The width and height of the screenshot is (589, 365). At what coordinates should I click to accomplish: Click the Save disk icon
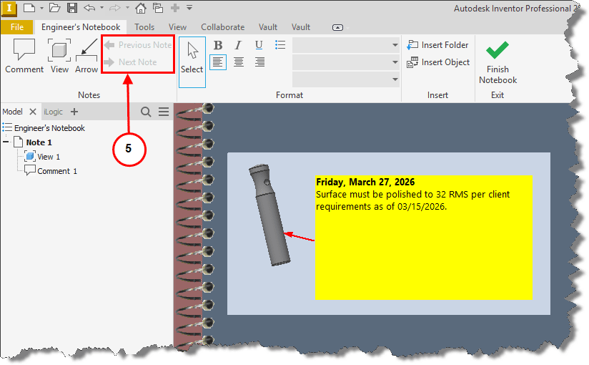click(72, 8)
